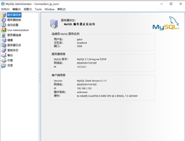The width and height of the screenshot is (185, 141).
Task: Select 健康 label in sidebar
Action: pyautogui.click(x=10, y=40)
